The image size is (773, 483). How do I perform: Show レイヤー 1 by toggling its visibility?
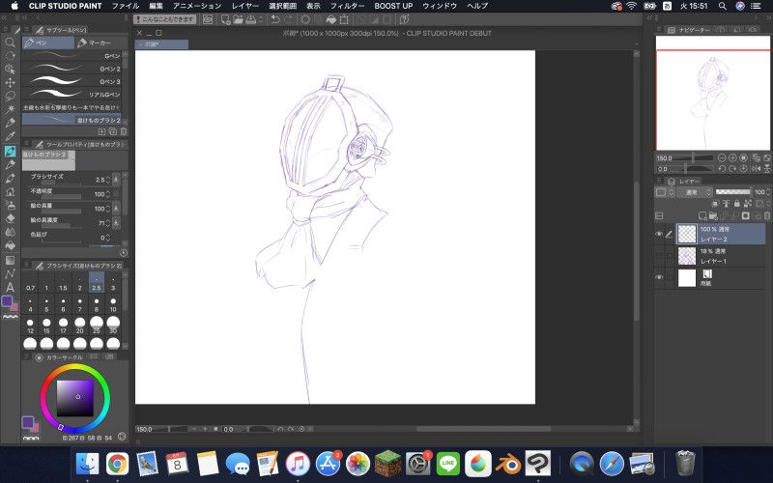659,256
